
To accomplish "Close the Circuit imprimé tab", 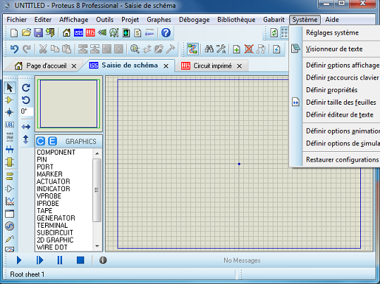I will (240, 66).
